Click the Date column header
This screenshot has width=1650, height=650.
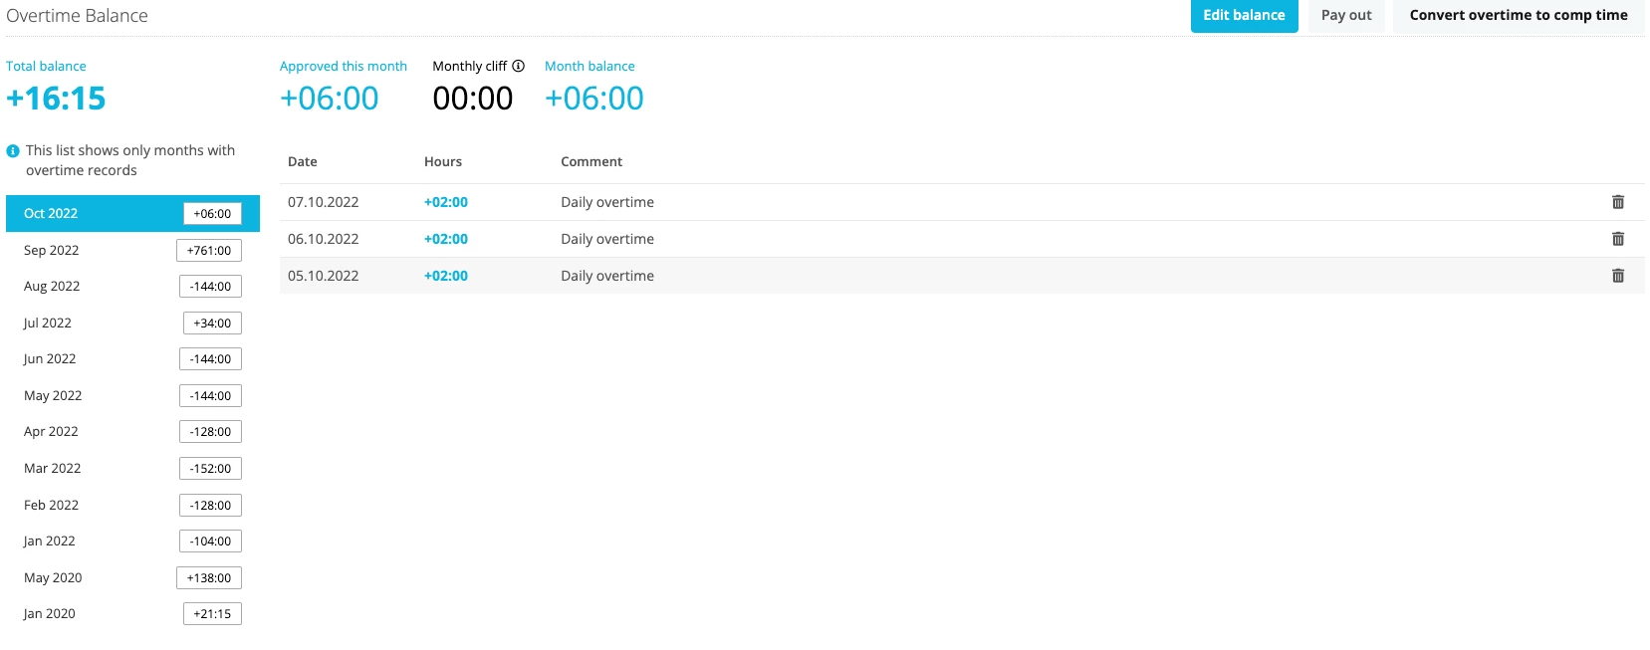click(x=303, y=161)
